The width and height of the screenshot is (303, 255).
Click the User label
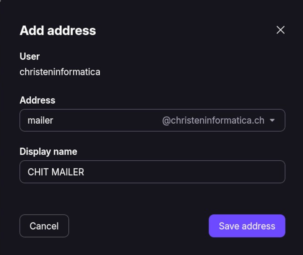pos(29,56)
